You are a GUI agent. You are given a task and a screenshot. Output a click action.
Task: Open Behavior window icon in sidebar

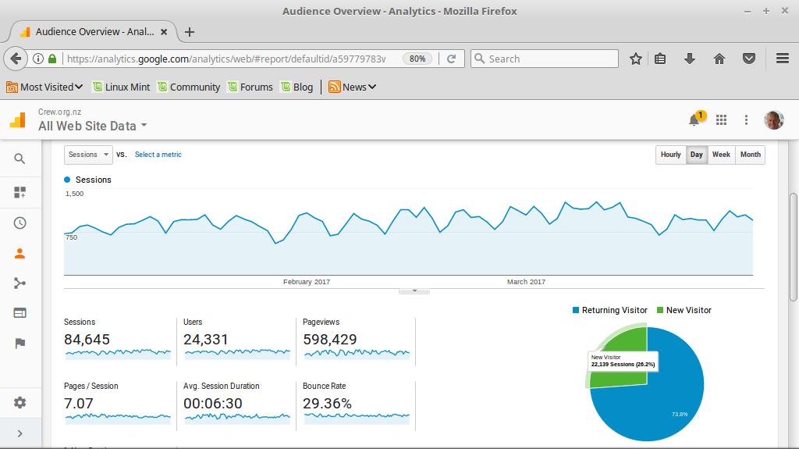[x=20, y=313]
